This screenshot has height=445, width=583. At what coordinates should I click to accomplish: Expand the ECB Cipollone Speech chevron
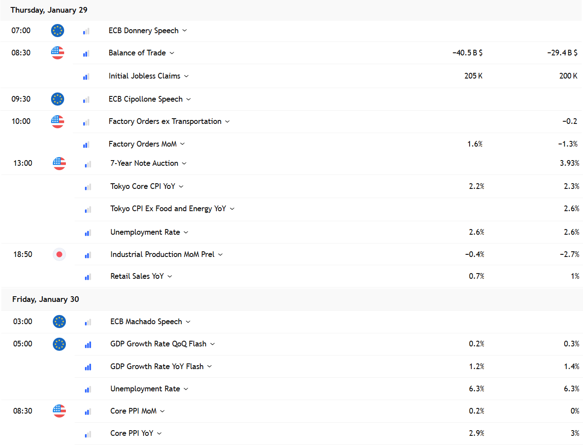coord(189,99)
